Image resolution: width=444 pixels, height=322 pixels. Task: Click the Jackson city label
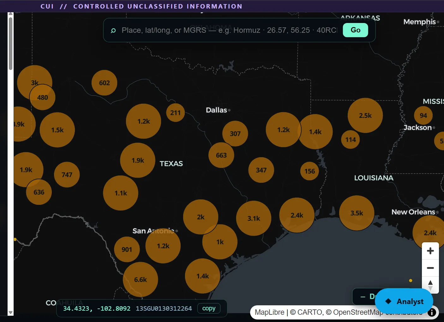click(x=417, y=128)
